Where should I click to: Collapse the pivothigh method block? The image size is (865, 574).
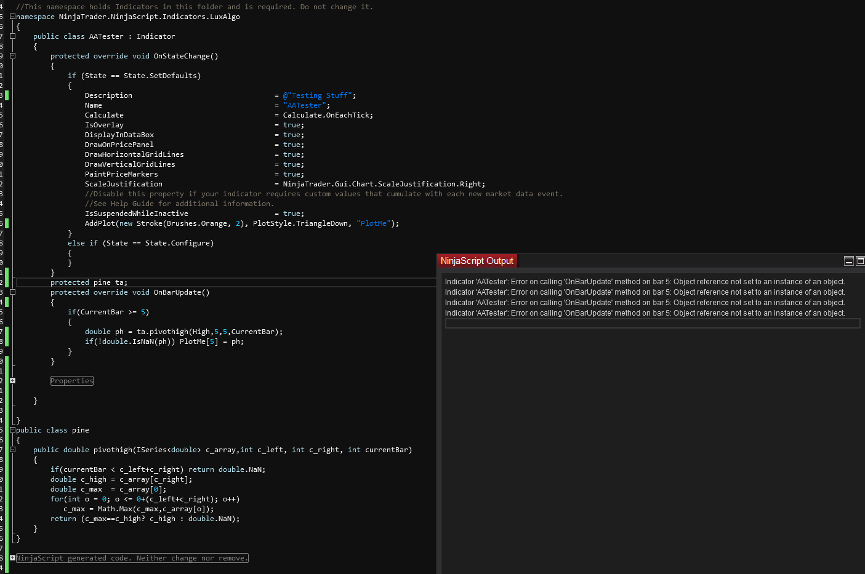pyautogui.click(x=12, y=450)
